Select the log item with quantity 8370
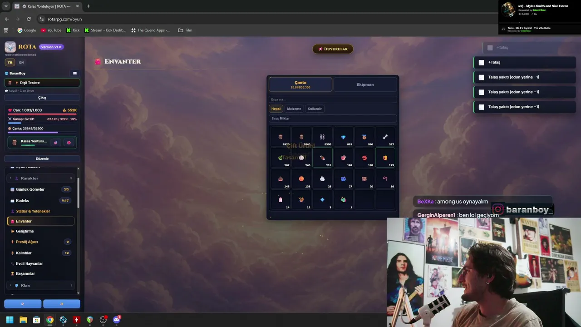581x327 pixels. [281, 137]
